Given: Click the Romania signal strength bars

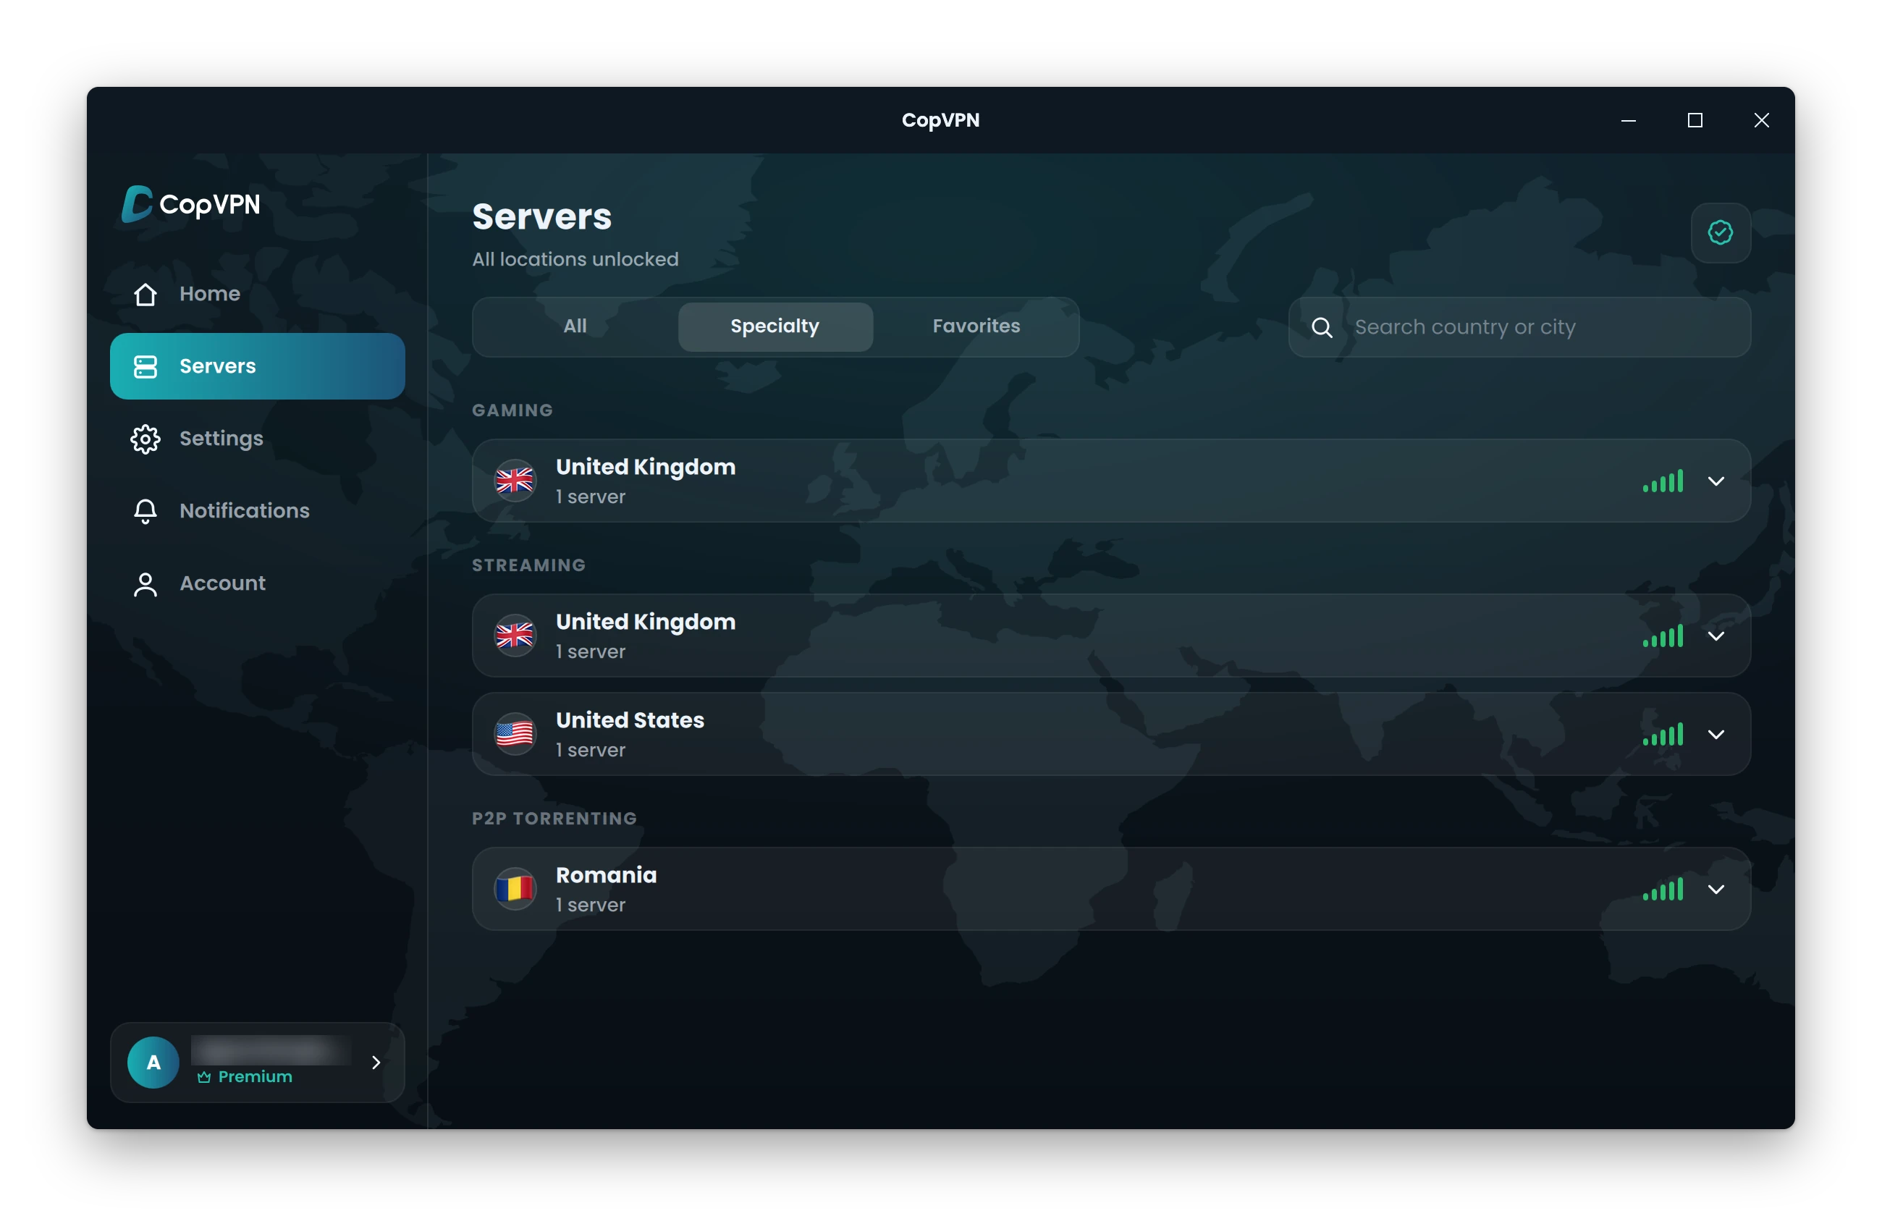Looking at the screenshot, I should click(1663, 889).
